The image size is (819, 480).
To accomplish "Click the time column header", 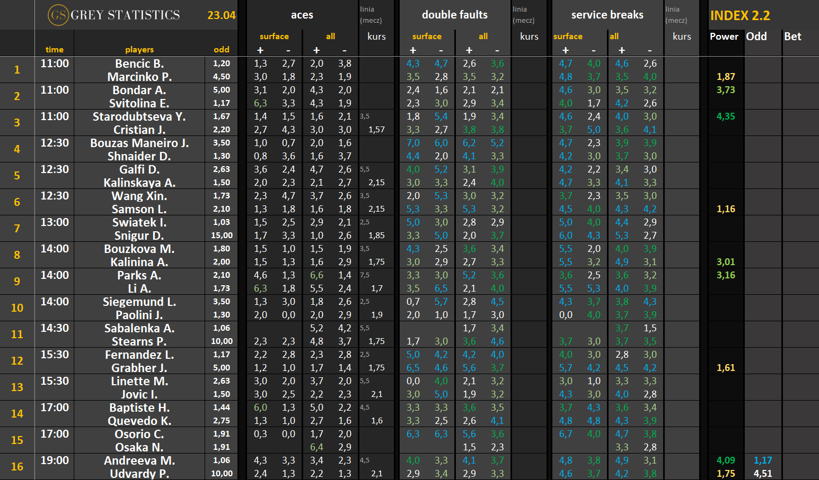I will click(54, 50).
